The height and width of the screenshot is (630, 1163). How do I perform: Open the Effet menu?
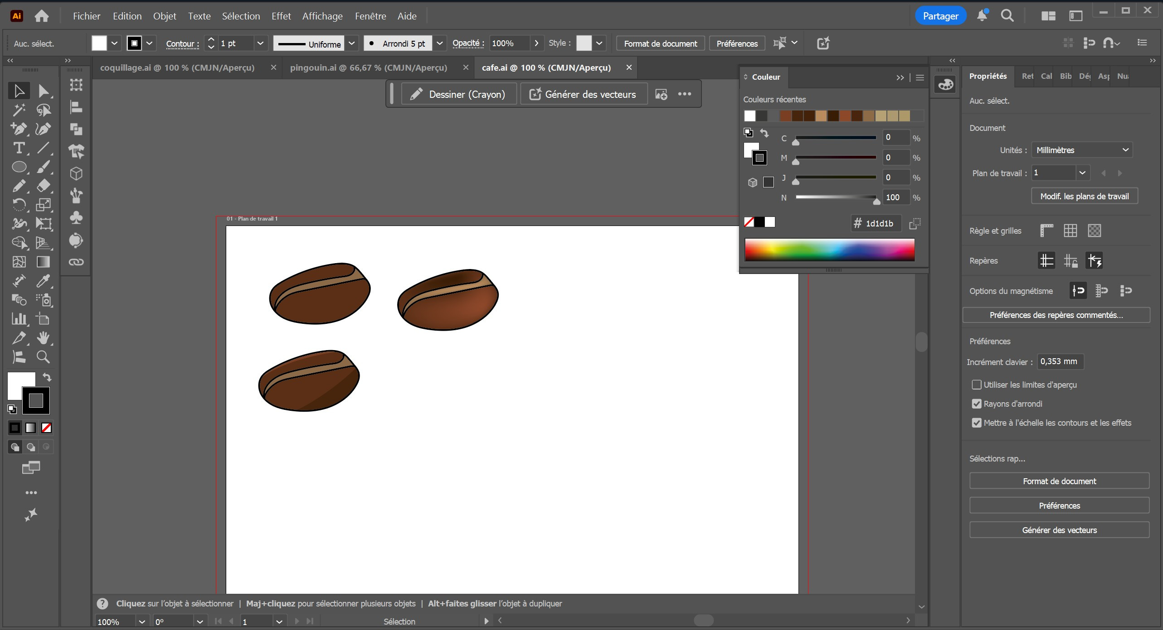point(281,16)
